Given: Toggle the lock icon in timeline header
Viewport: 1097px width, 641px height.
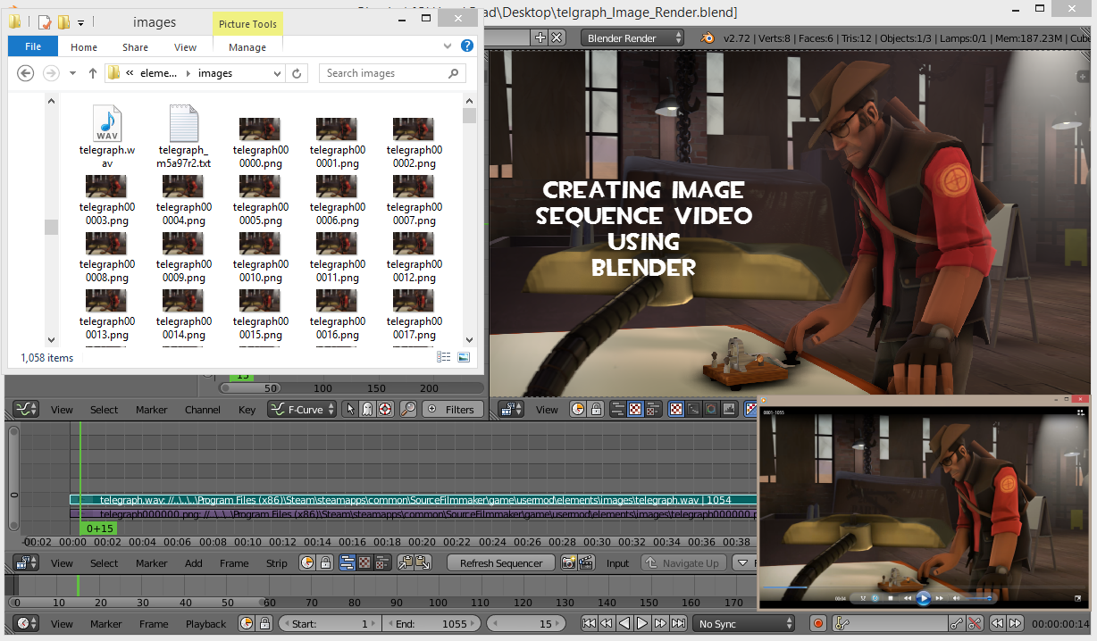Looking at the screenshot, I should click(264, 623).
